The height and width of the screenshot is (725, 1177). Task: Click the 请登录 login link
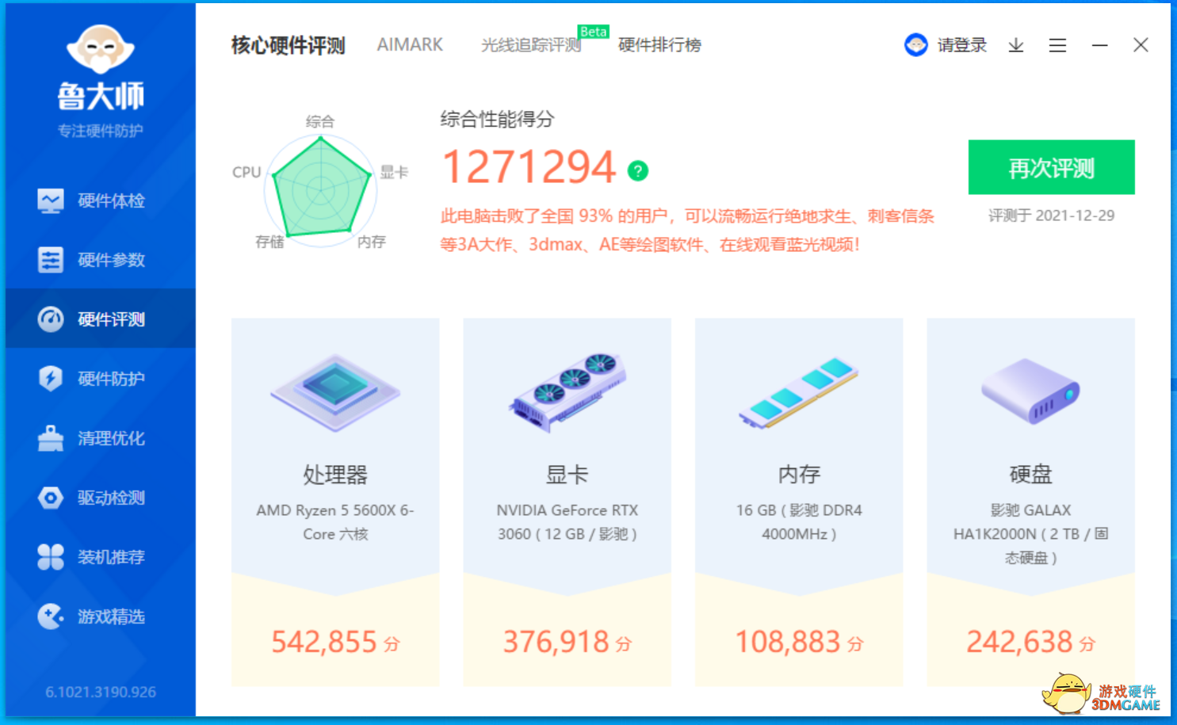coord(961,45)
